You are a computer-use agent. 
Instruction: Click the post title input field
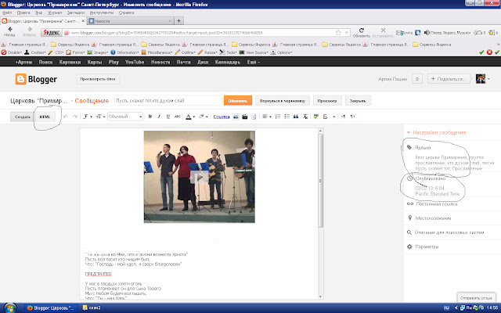[x=168, y=101]
